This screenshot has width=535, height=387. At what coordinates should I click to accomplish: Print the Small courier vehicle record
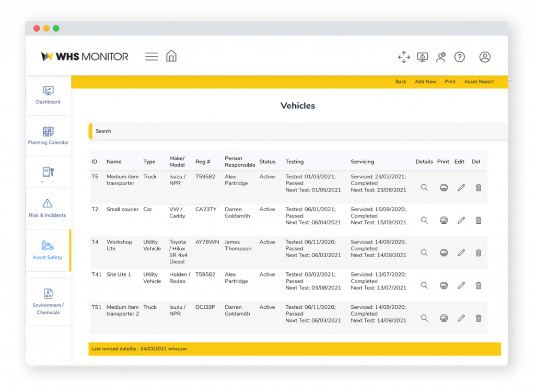pyautogui.click(x=443, y=220)
